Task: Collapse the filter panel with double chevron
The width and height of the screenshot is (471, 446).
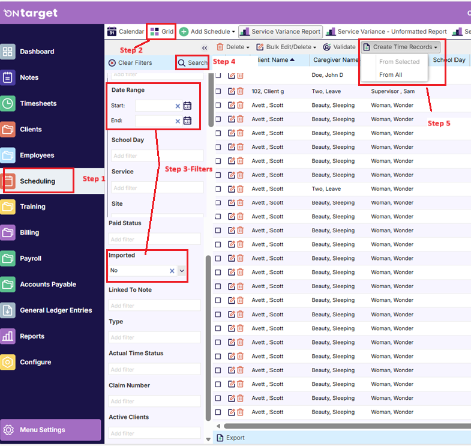Action: pos(205,48)
